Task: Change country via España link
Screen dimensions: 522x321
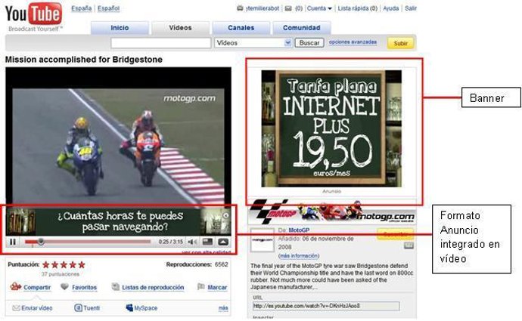Action: coord(81,8)
